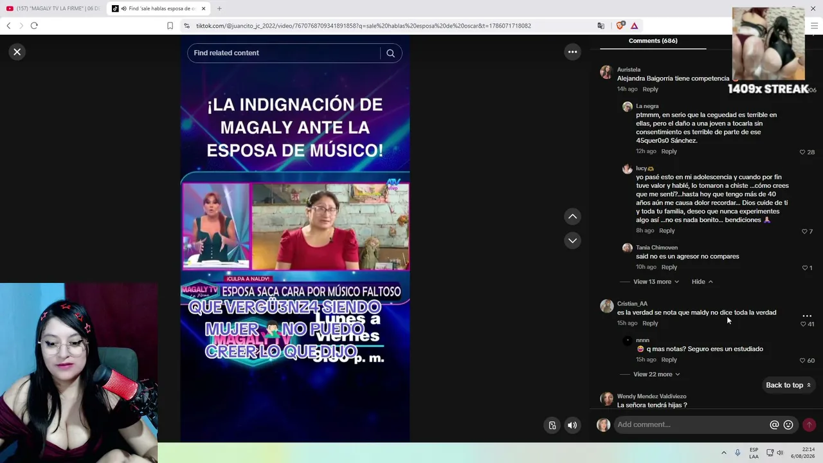Viewport: 823px width, 463px height.
Task: Reply to Tania Chimoven's comment
Action: click(669, 268)
